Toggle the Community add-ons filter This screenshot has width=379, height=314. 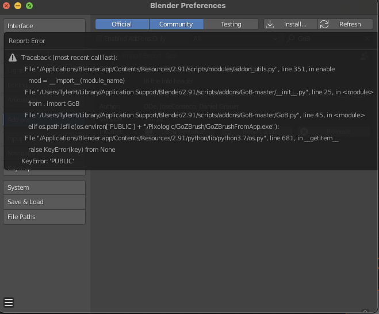tap(177, 24)
